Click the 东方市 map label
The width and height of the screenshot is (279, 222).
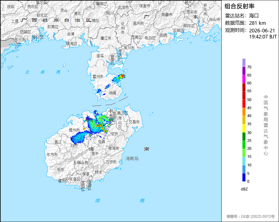[x=52, y=155]
